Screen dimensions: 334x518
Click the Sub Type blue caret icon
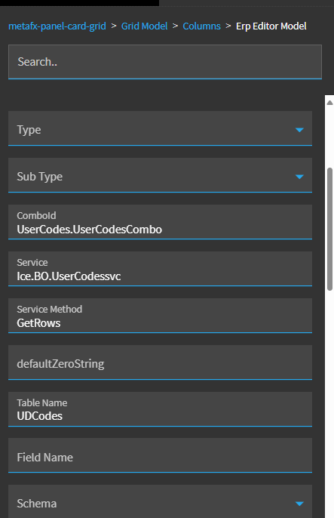(x=299, y=177)
